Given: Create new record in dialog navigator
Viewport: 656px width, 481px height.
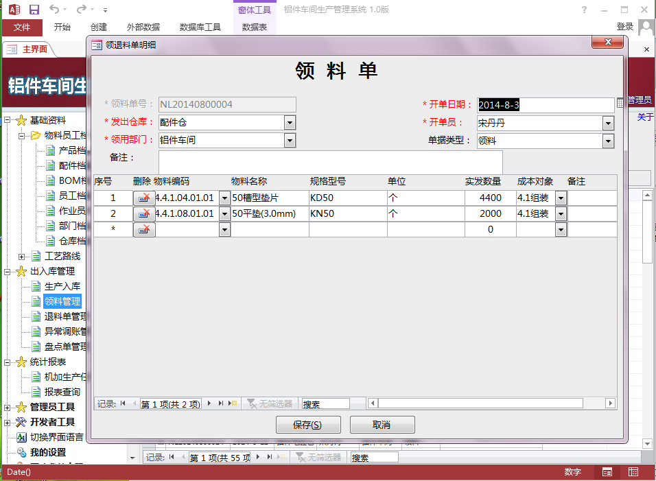Looking at the screenshot, I should (x=233, y=403).
